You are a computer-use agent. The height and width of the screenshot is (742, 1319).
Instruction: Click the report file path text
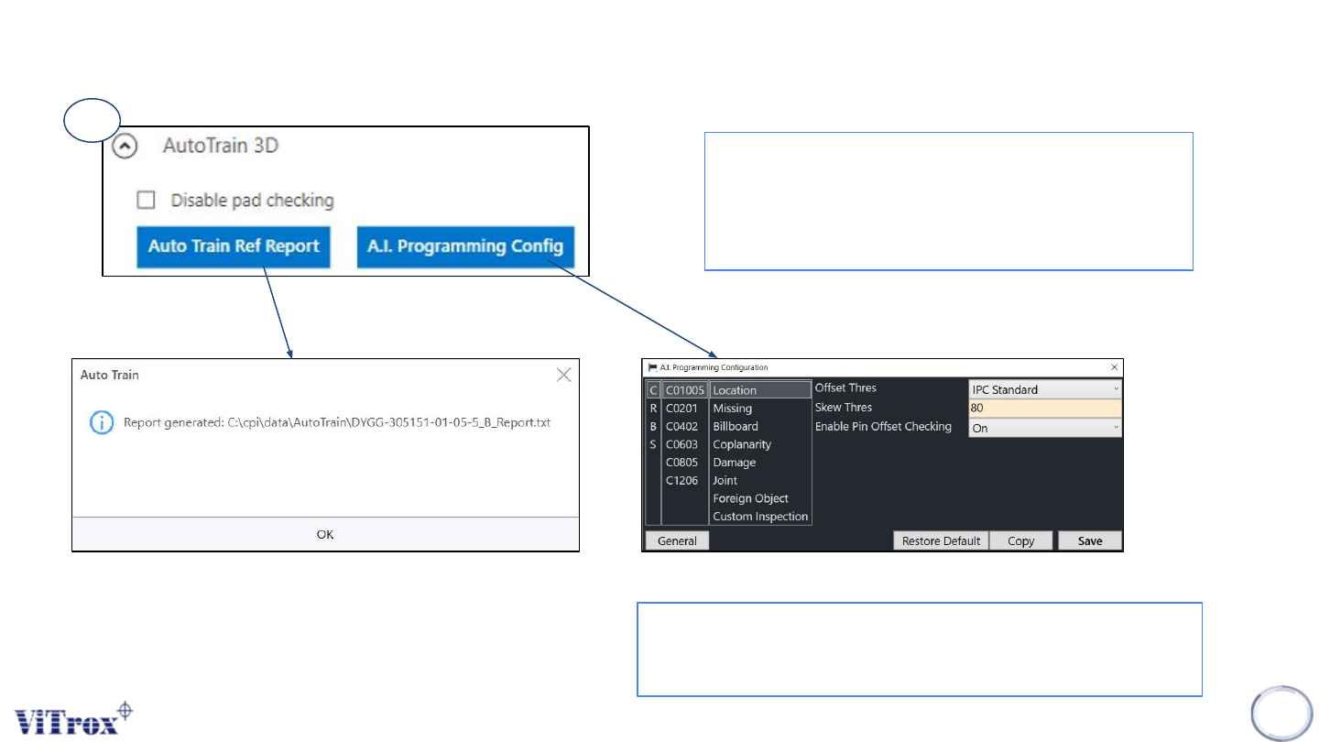coord(389,423)
